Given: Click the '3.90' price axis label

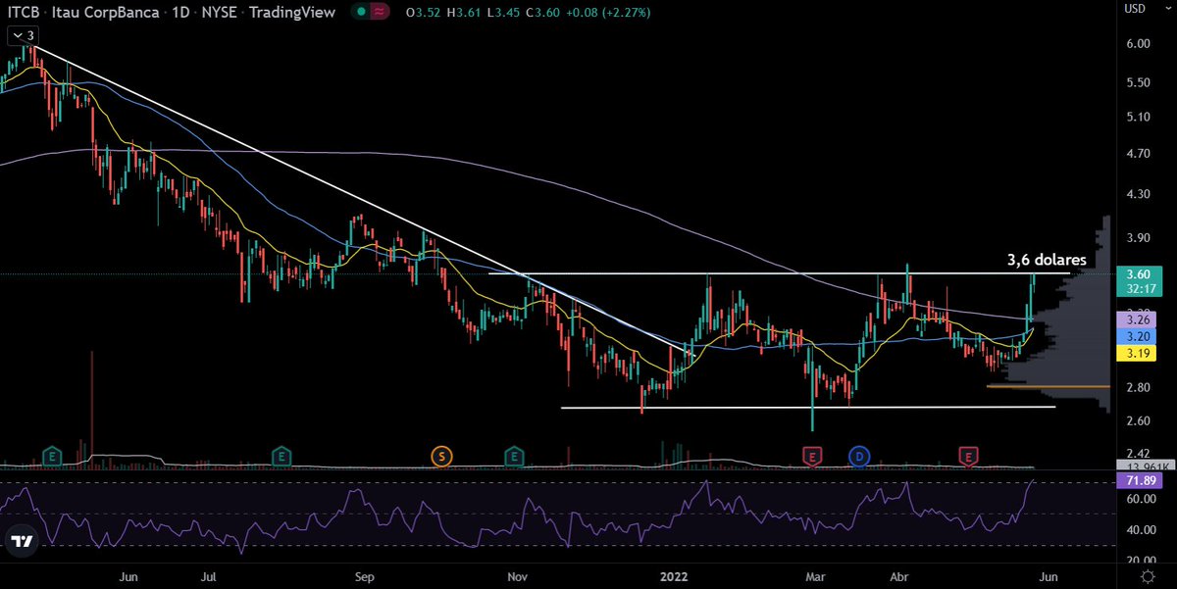Looking at the screenshot, I should pos(1138,239).
